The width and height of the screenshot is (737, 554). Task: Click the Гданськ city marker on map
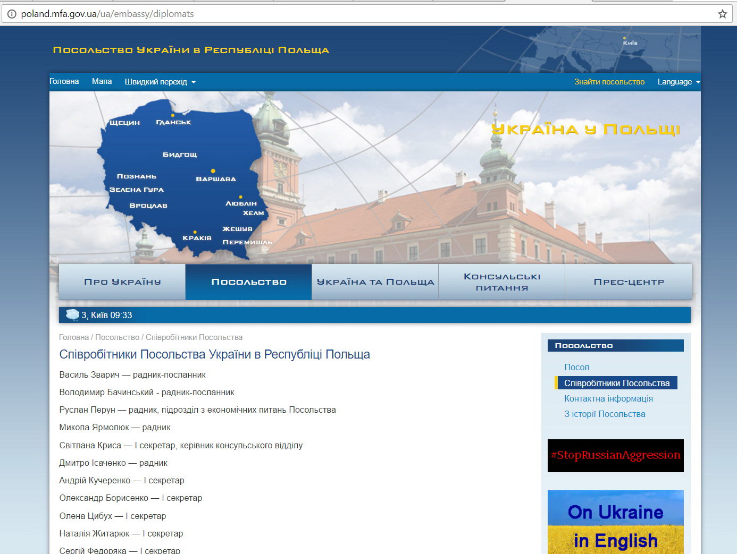(173, 115)
